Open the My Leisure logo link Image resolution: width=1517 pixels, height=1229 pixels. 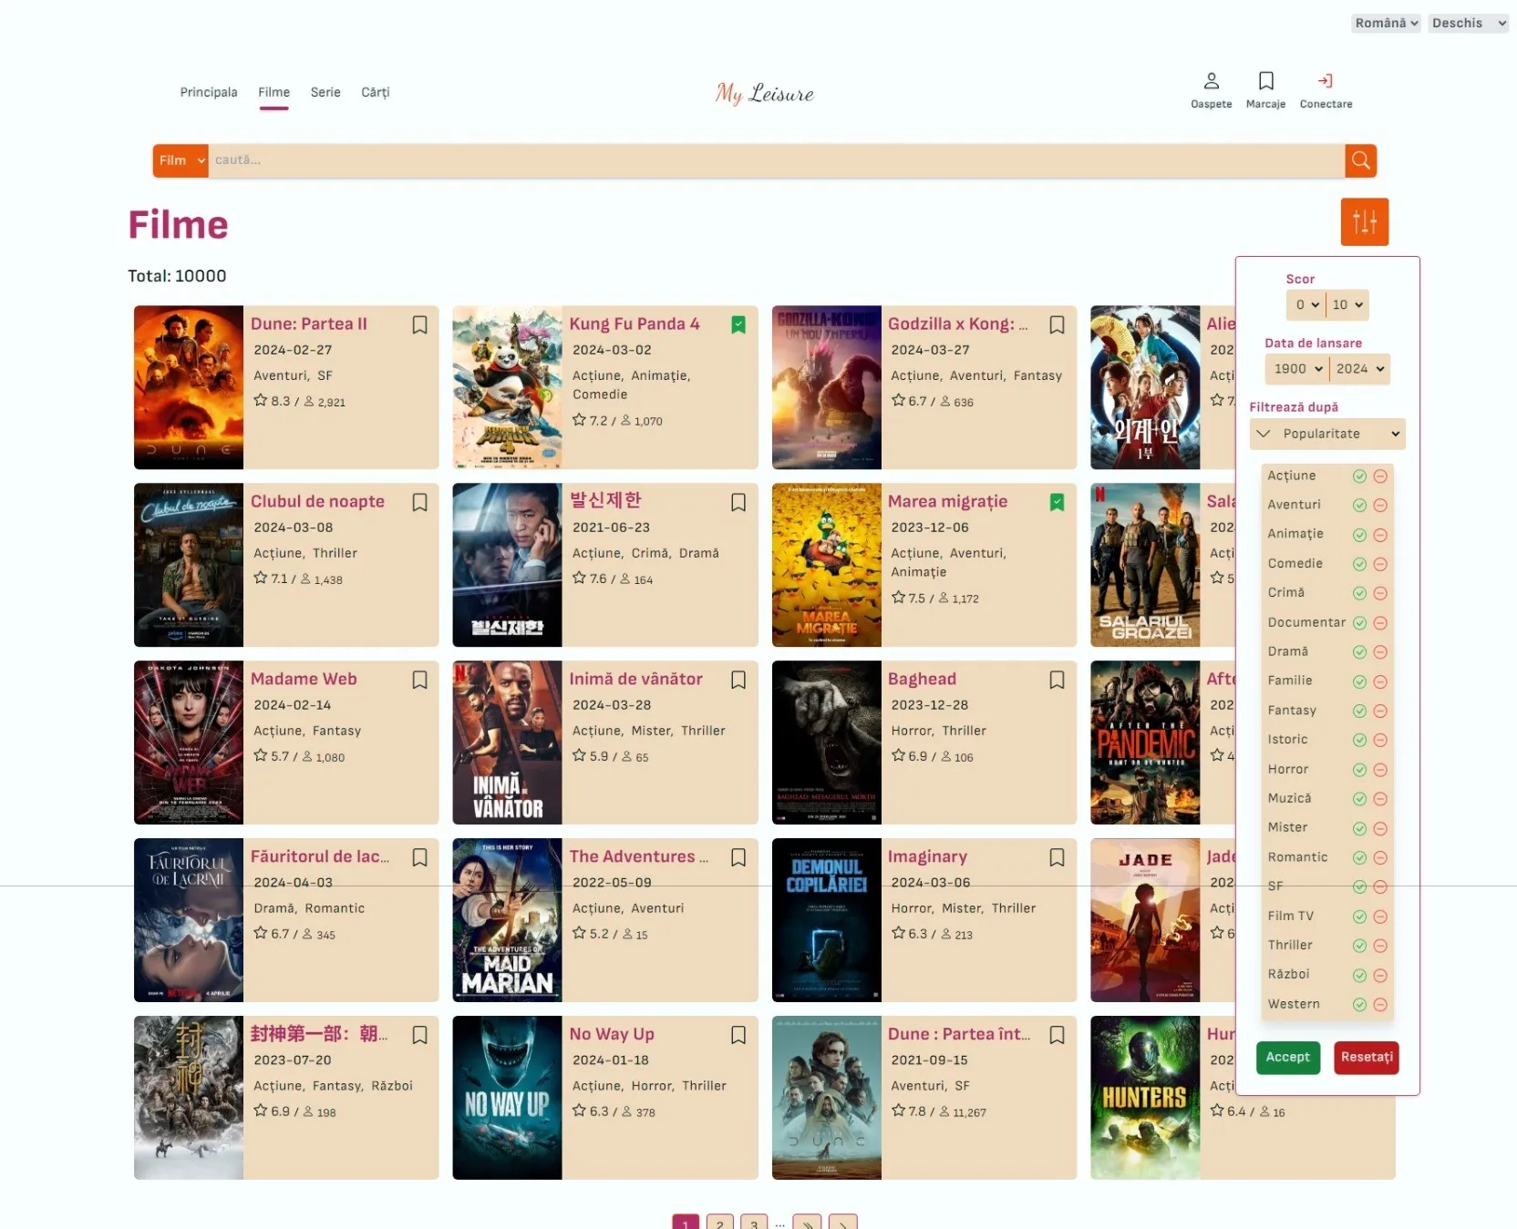click(765, 93)
